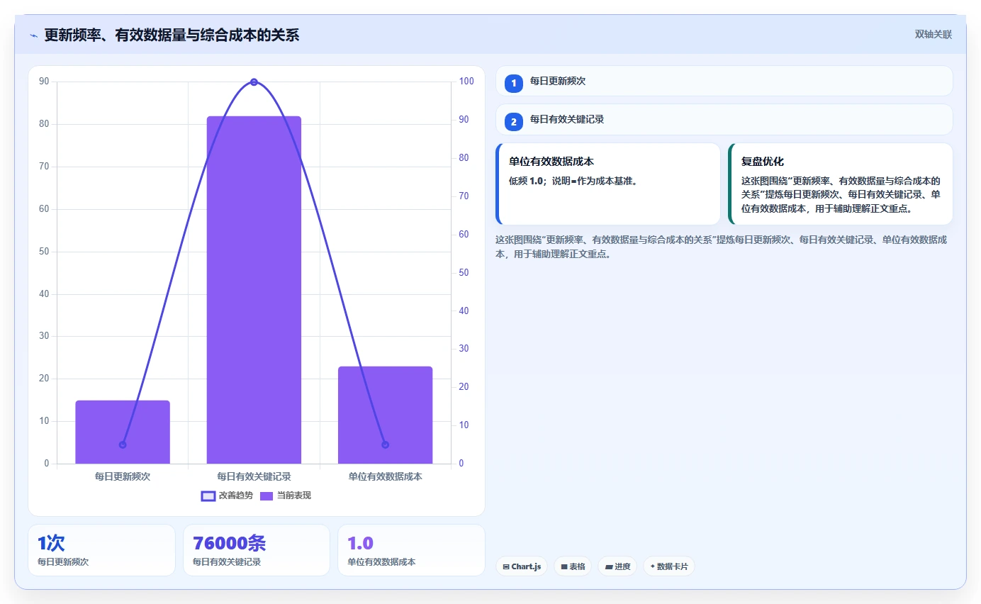Image resolution: width=981 pixels, height=604 pixels.
Task: Click the description paragraph below the cards
Action: [722, 247]
